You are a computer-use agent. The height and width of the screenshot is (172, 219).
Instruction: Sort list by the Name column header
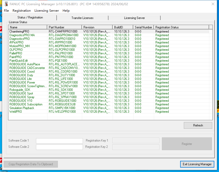[x=28, y=27]
